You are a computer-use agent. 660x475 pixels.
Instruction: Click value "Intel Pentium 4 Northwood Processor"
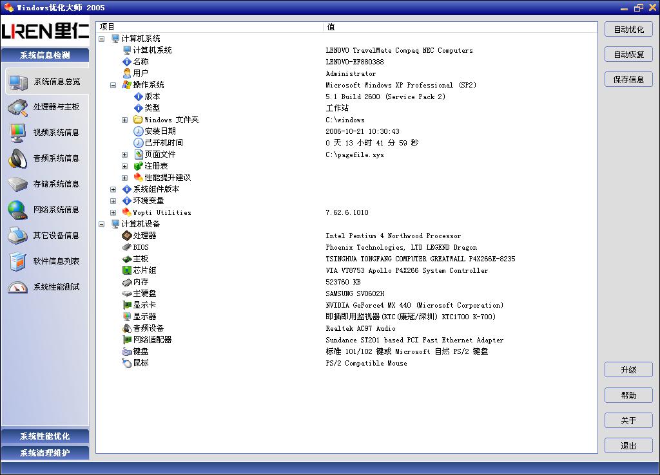[x=393, y=236]
